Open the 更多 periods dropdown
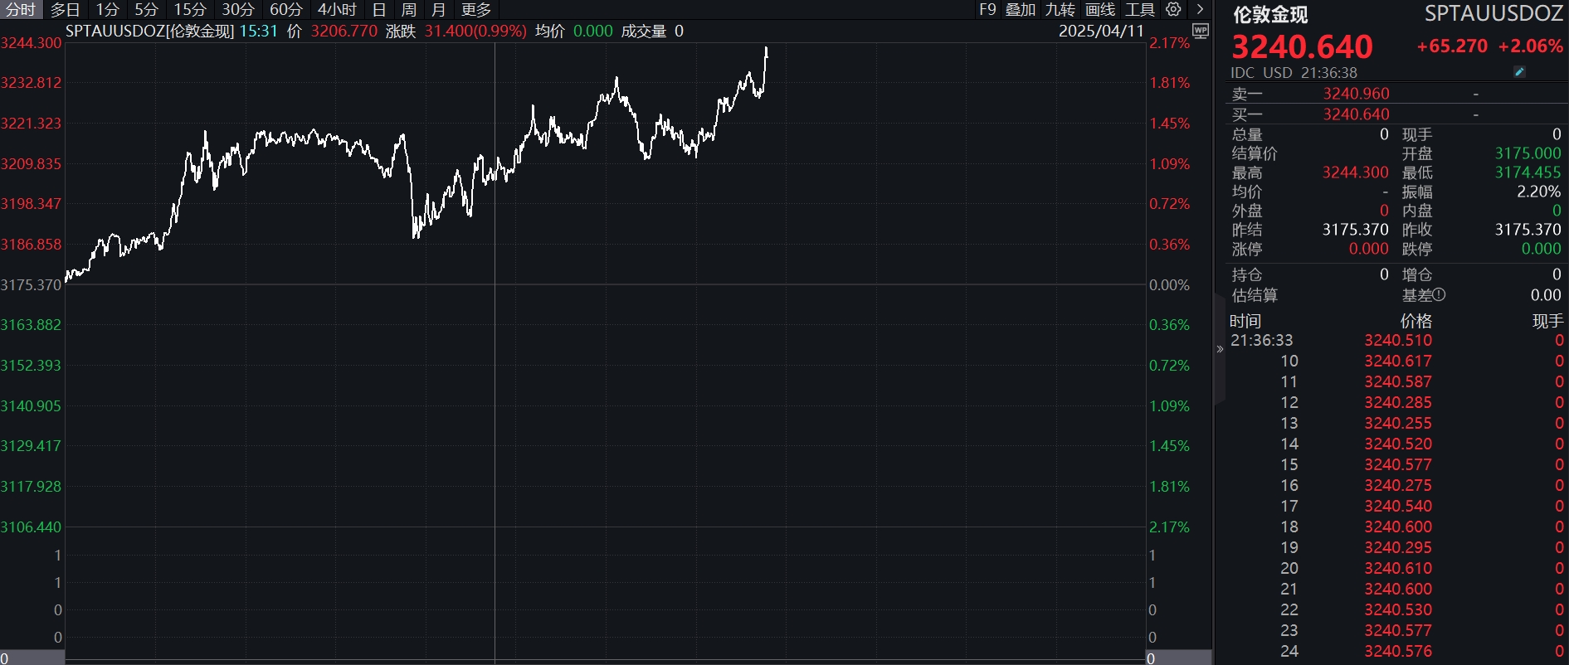The width and height of the screenshot is (1569, 665). pos(476,10)
